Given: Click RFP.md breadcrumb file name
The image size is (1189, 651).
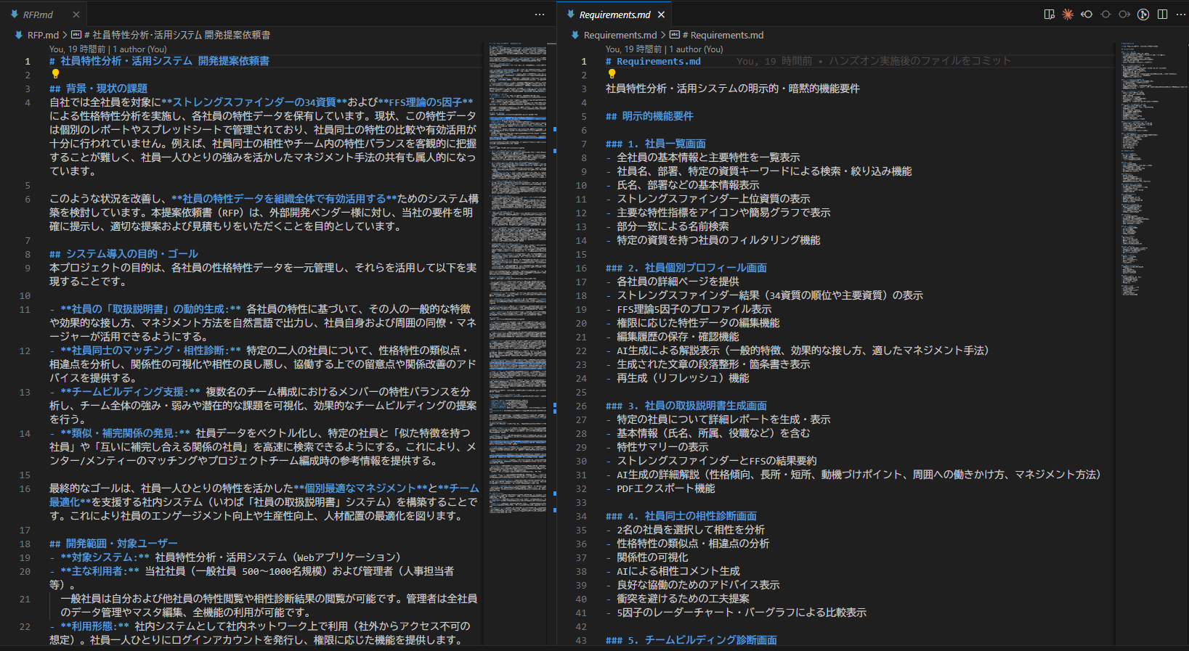Looking at the screenshot, I should point(43,35).
